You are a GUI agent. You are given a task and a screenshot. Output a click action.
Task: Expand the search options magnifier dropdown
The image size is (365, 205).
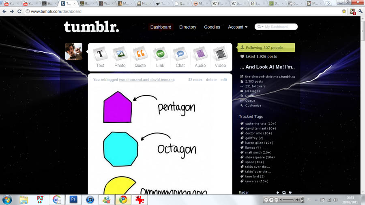[260, 27]
